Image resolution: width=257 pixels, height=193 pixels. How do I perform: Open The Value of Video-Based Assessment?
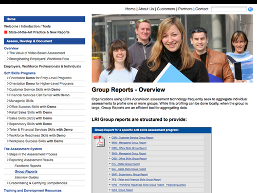[37, 53]
